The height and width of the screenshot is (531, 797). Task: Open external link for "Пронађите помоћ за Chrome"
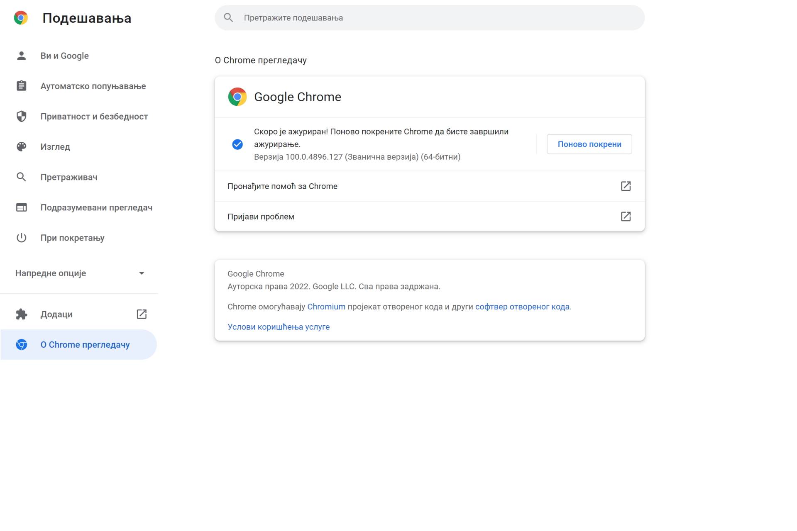626,186
